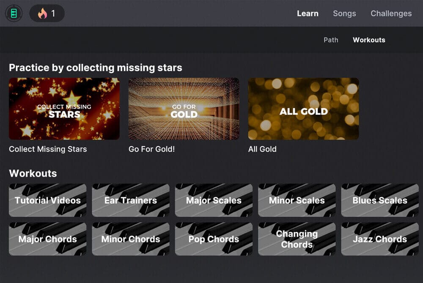Start the All Gold practice
Screen dimensions: 423x283
(303, 108)
